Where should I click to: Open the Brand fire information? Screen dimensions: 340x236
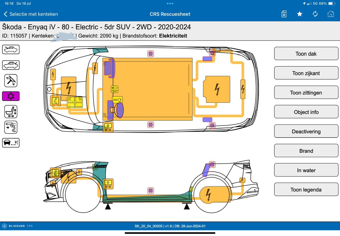pos(306,151)
